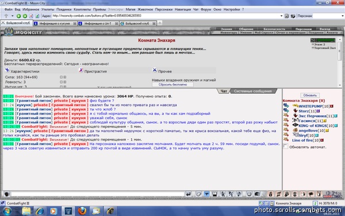Viewport: 345px width, 216px height.
Task: Open the Инвентарь link in game header
Action: pyautogui.click(x=229, y=32)
